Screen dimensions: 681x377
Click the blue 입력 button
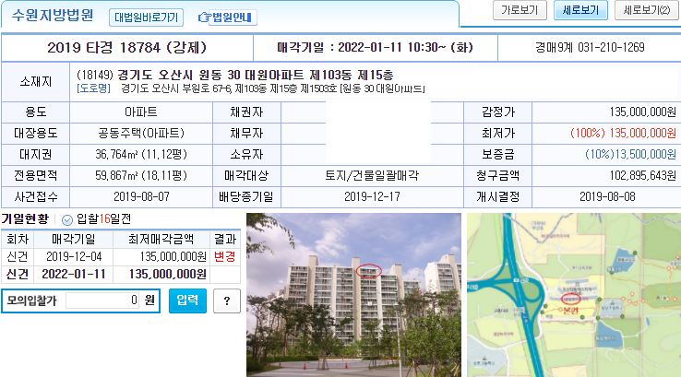click(x=187, y=300)
